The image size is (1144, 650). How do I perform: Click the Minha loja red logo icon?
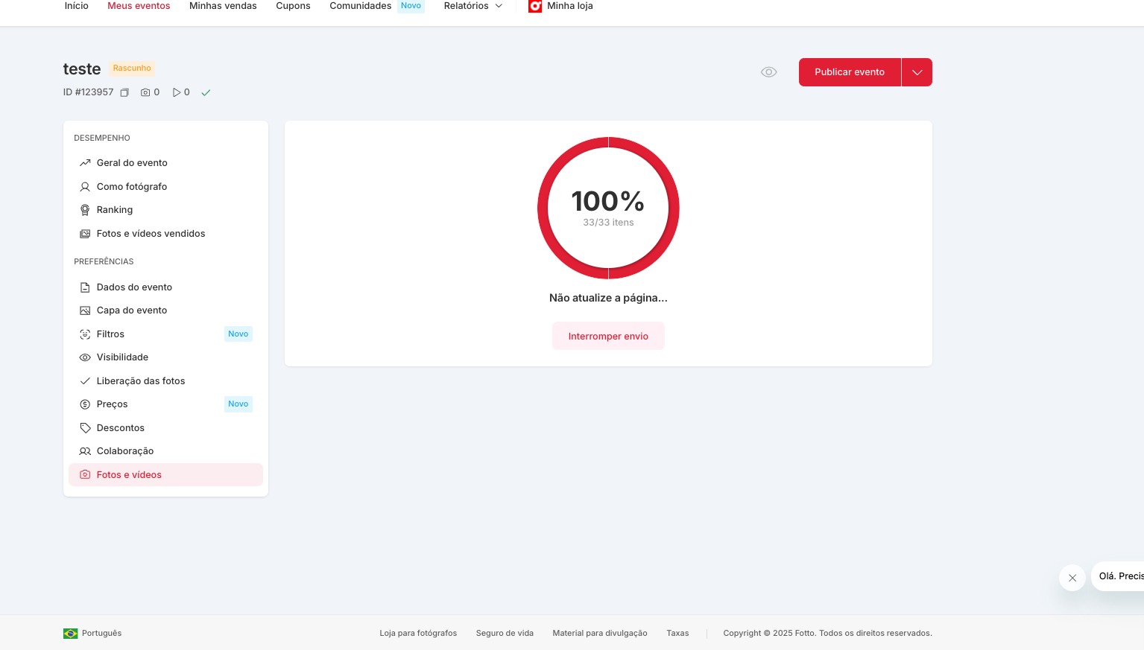(x=535, y=6)
